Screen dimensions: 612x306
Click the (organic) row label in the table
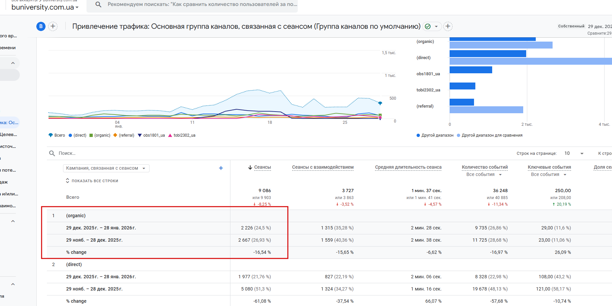point(76,216)
